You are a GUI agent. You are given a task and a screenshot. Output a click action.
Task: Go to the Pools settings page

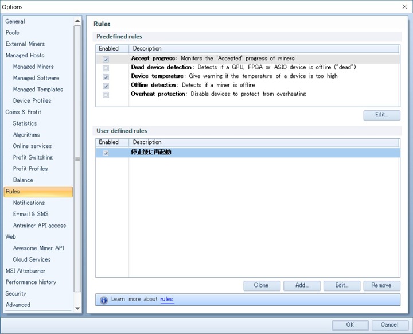tap(13, 33)
